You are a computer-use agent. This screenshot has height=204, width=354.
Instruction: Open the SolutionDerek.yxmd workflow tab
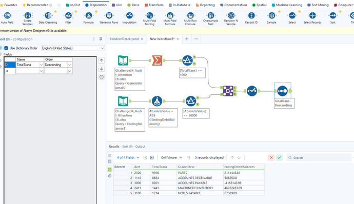point(124,39)
